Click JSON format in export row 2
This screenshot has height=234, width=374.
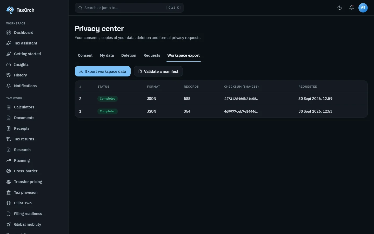(152, 99)
